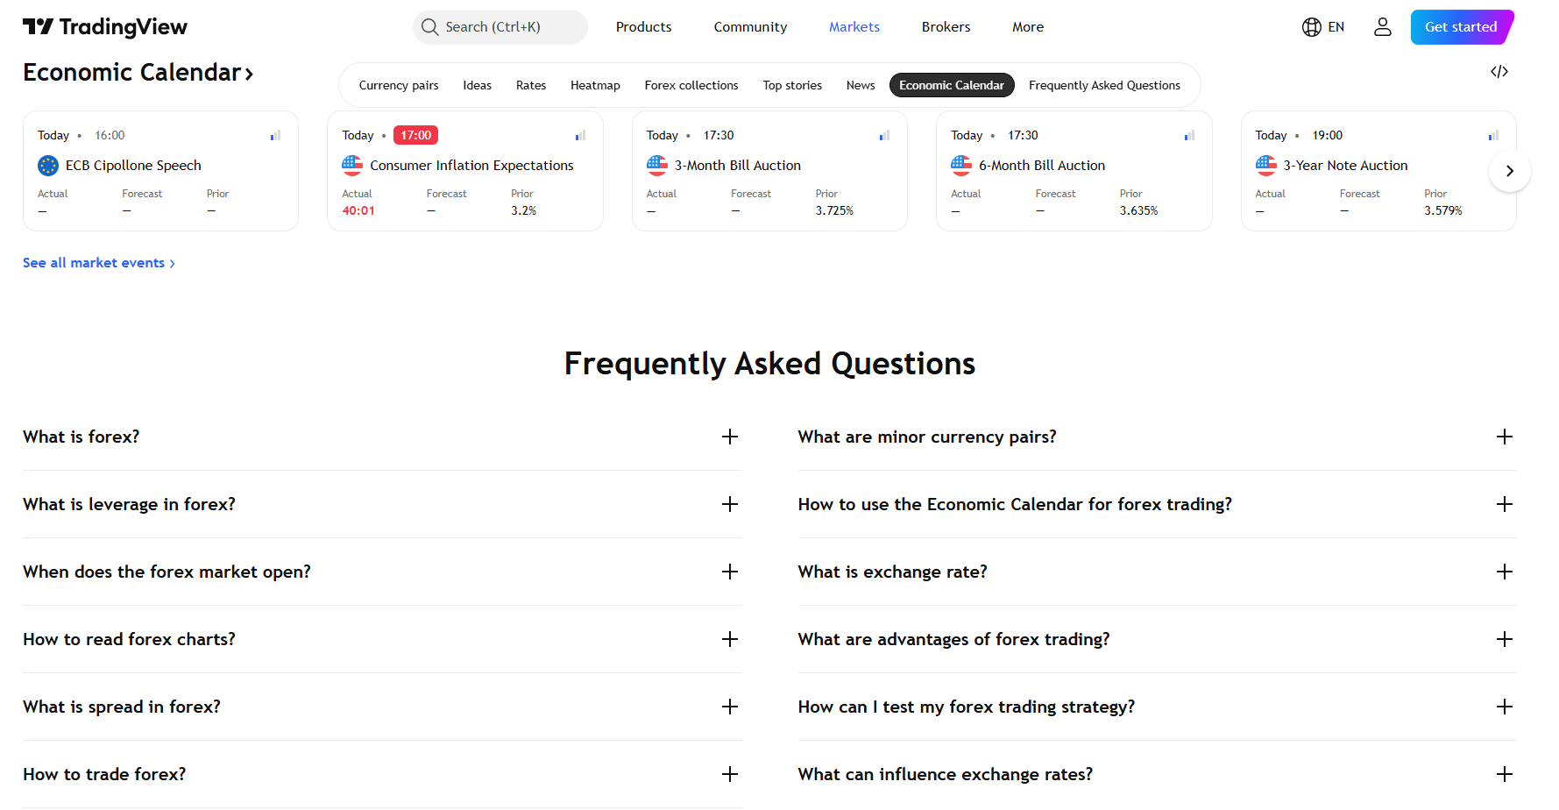Expand "What are minor currency pairs?" answer
The height and width of the screenshot is (810, 1559).
point(1504,437)
